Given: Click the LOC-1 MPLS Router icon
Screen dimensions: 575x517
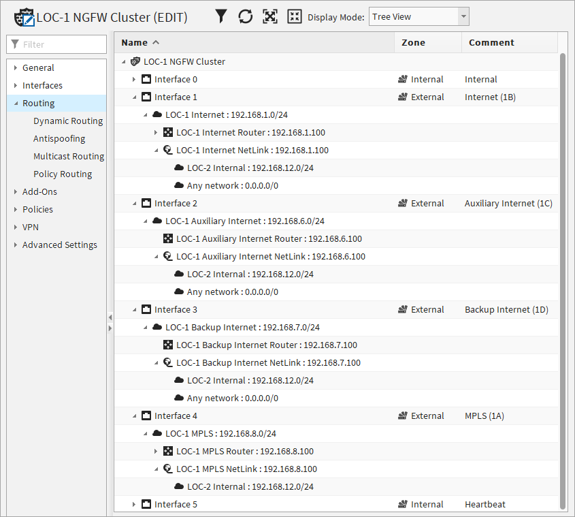Looking at the screenshot, I should click(168, 452).
